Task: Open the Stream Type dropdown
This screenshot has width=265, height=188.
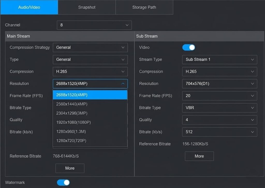Action: pos(219,60)
